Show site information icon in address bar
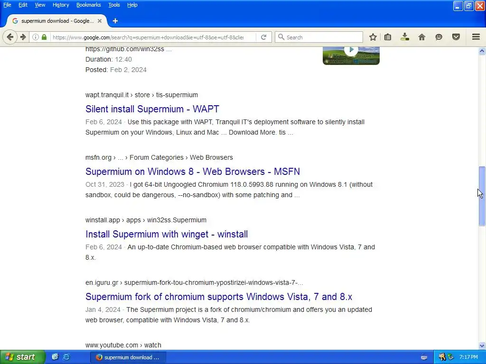486x364 pixels. tap(35, 37)
